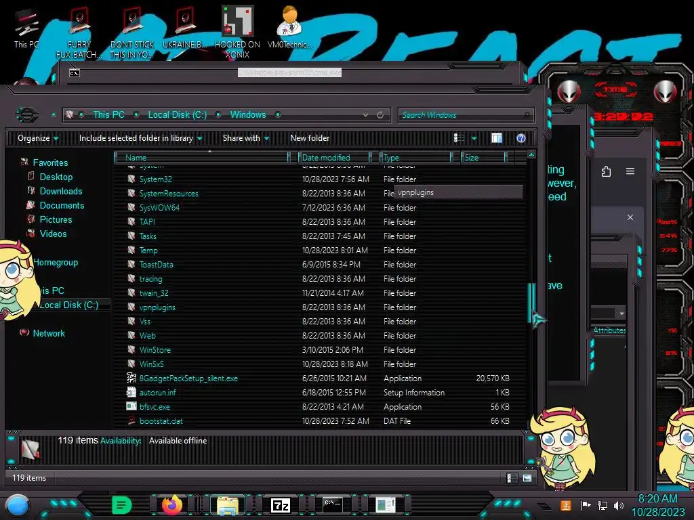The image size is (694, 520).
Task: Open the HOOKED ON XONIX desktop icon
Action: tap(237, 32)
